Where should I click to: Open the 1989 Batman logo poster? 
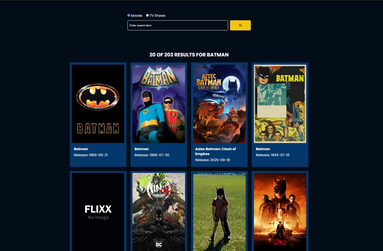(98, 104)
